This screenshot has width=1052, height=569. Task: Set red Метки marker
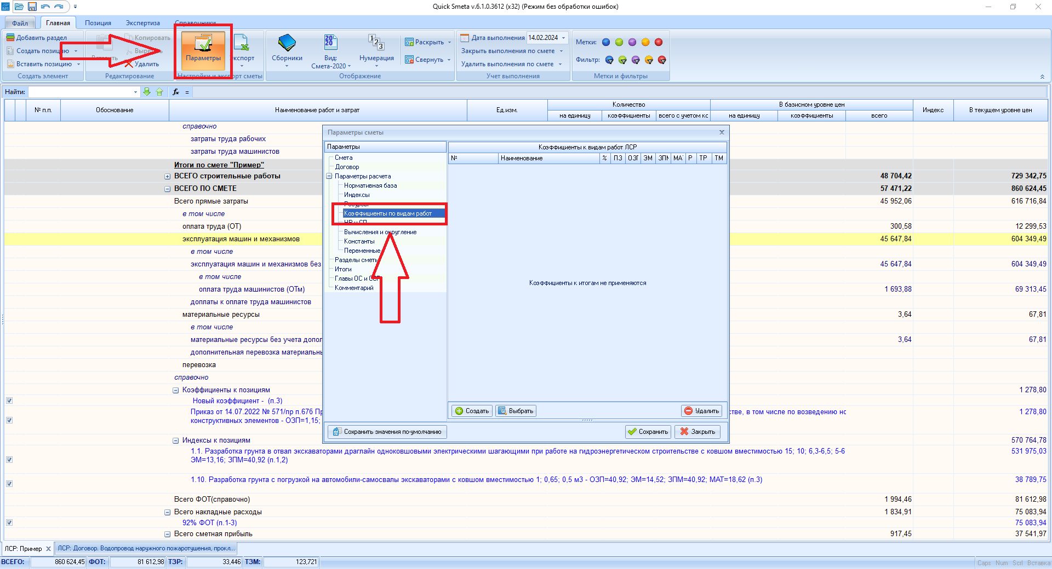pyautogui.click(x=659, y=42)
